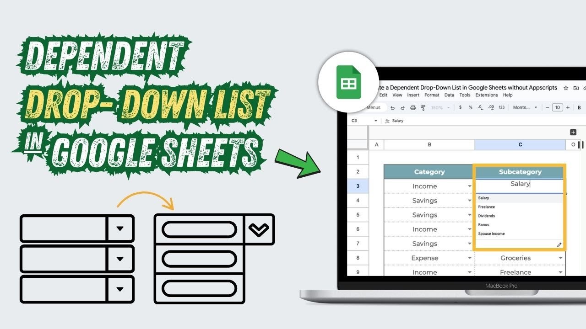Decrease font size with the minus icon

coord(547,107)
